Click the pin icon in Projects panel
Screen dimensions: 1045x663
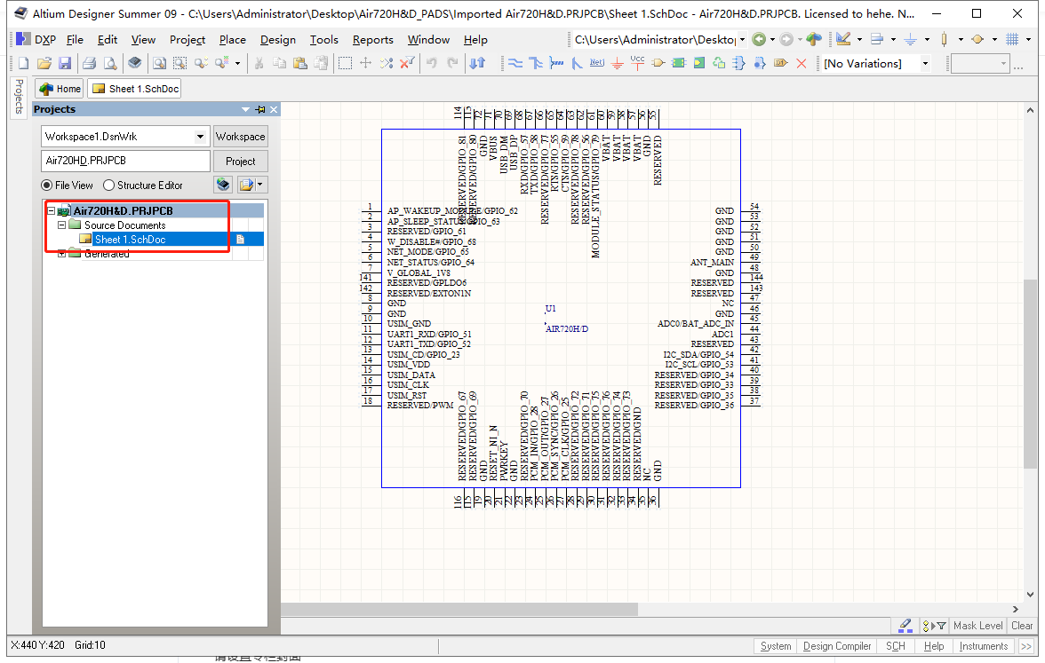click(x=260, y=109)
